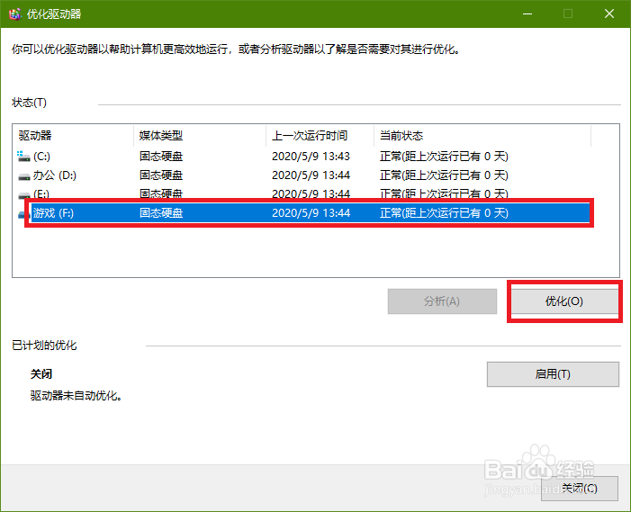Click the 驱动器未自动优化 status text
Image resolution: width=631 pixels, height=512 pixels.
point(76,396)
